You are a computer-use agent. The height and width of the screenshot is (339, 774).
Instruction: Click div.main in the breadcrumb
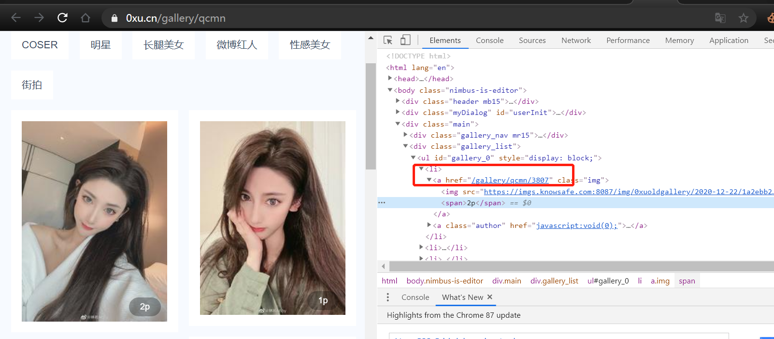coord(507,281)
